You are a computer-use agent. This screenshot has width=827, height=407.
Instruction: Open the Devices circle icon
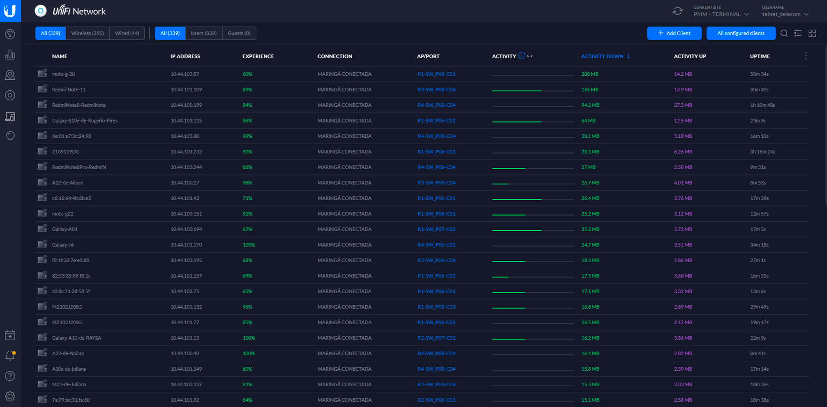coord(10,95)
